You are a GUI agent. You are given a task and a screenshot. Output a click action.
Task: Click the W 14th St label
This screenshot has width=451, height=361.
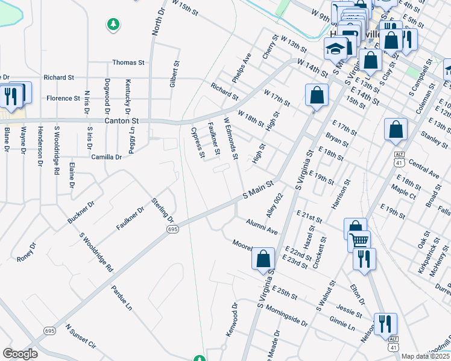pyautogui.click(x=312, y=68)
